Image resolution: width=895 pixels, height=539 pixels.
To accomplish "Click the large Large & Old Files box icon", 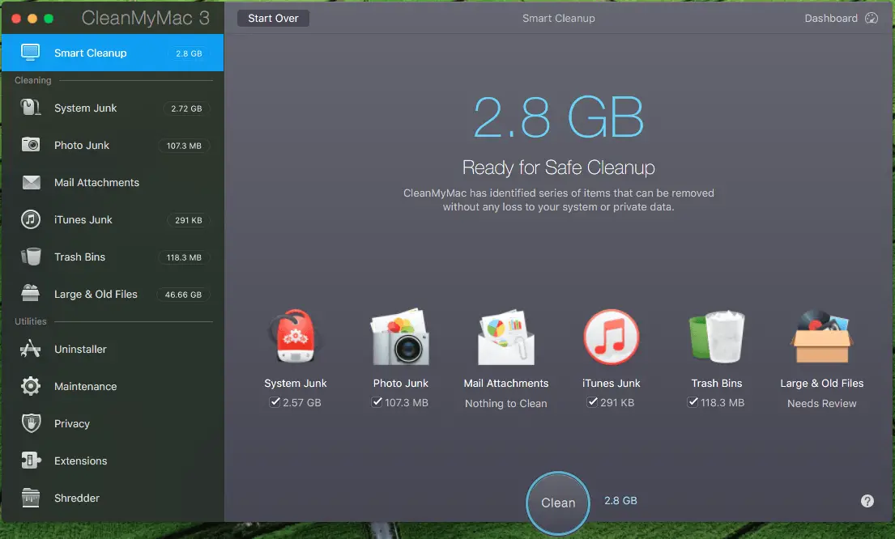I will tap(822, 337).
